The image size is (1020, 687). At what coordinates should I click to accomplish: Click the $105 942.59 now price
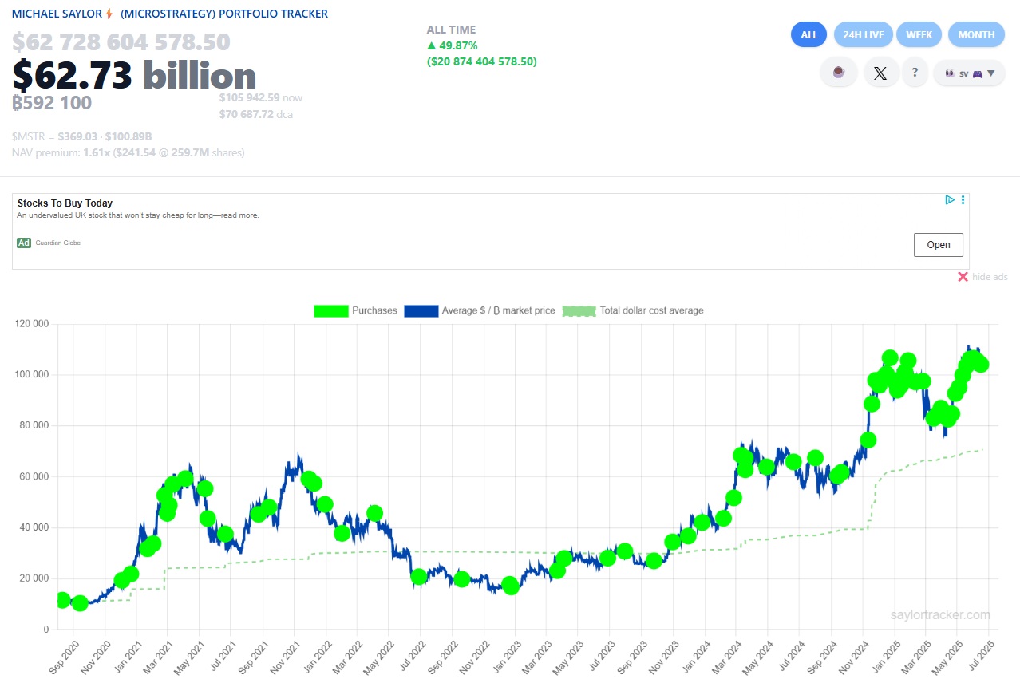pyautogui.click(x=261, y=97)
